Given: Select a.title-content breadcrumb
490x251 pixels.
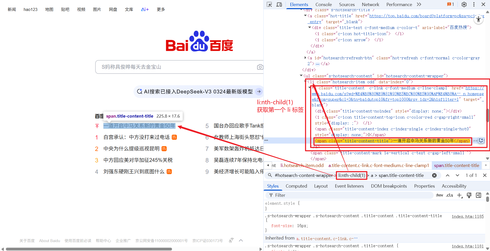Looking at the screenshot, I should tap(378, 165).
